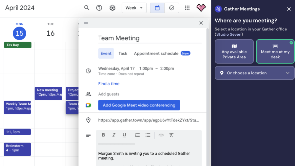Toggle italic formatting in description
The image size is (295, 166).
114,135
